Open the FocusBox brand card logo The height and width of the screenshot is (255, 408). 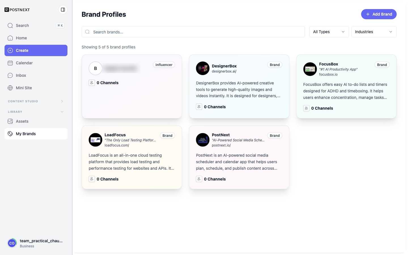[310, 69]
